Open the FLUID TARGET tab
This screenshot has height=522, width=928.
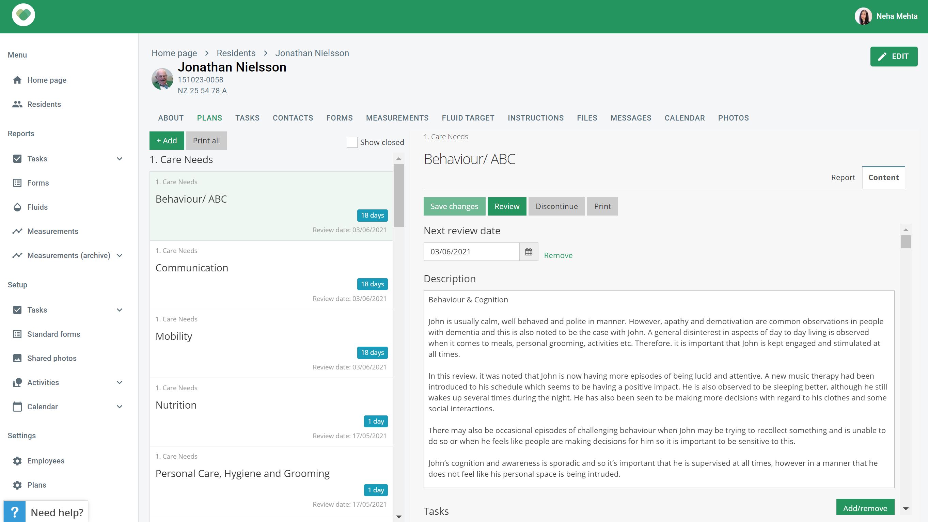click(468, 118)
